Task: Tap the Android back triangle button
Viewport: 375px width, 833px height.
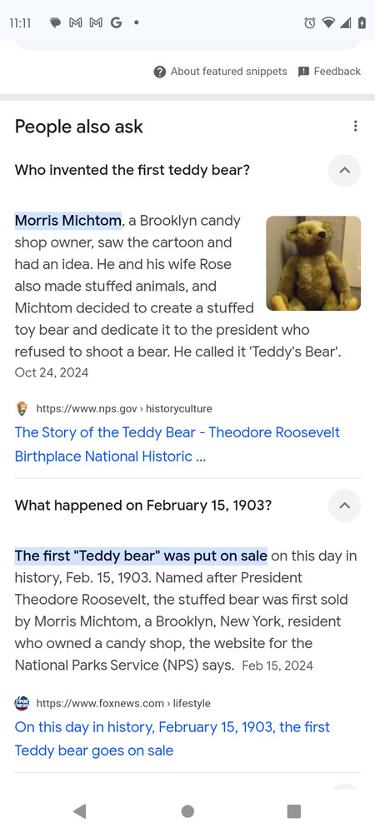Action: click(x=80, y=811)
